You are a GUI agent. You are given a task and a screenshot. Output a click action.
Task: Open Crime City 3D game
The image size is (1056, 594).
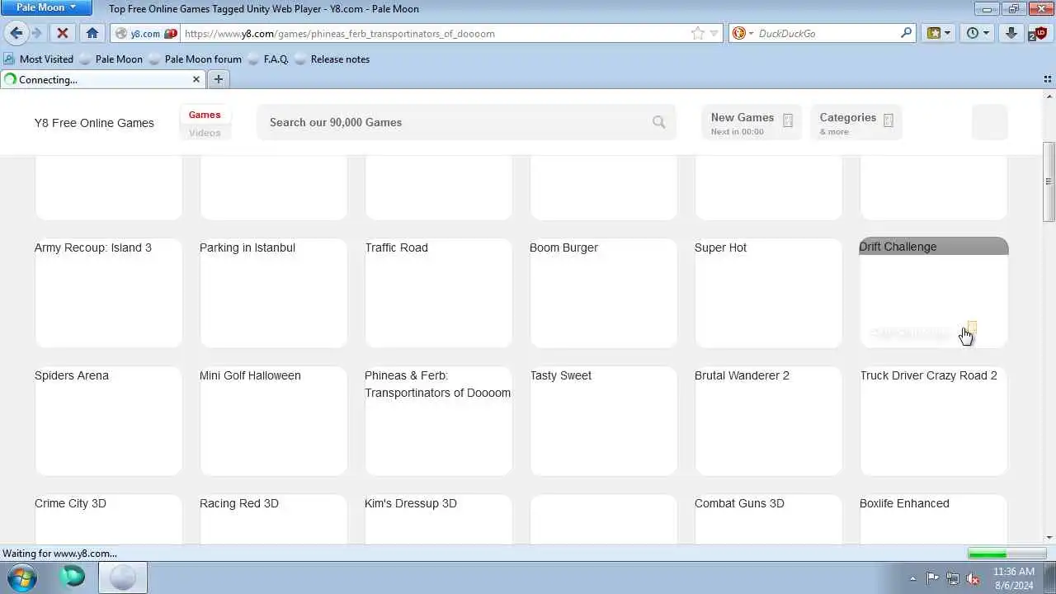click(108, 520)
